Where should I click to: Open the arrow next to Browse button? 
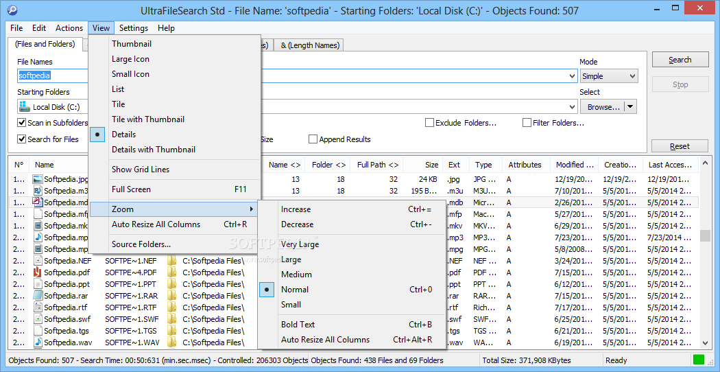[630, 107]
